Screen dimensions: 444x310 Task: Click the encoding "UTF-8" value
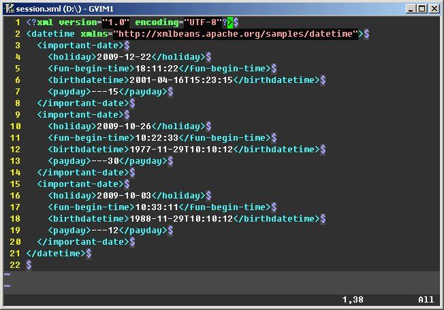tap(203, 22)
